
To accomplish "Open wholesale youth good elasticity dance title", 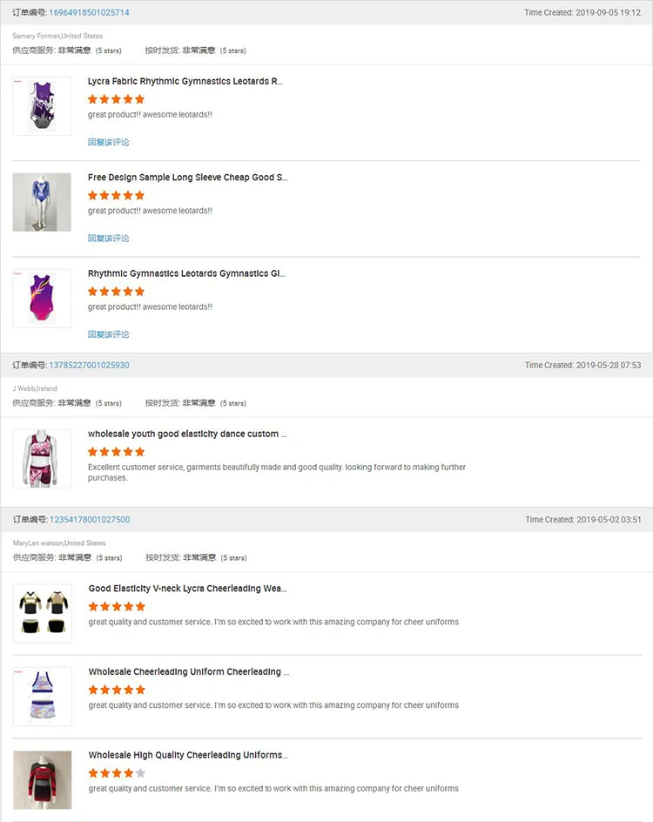I will [187, 434].
